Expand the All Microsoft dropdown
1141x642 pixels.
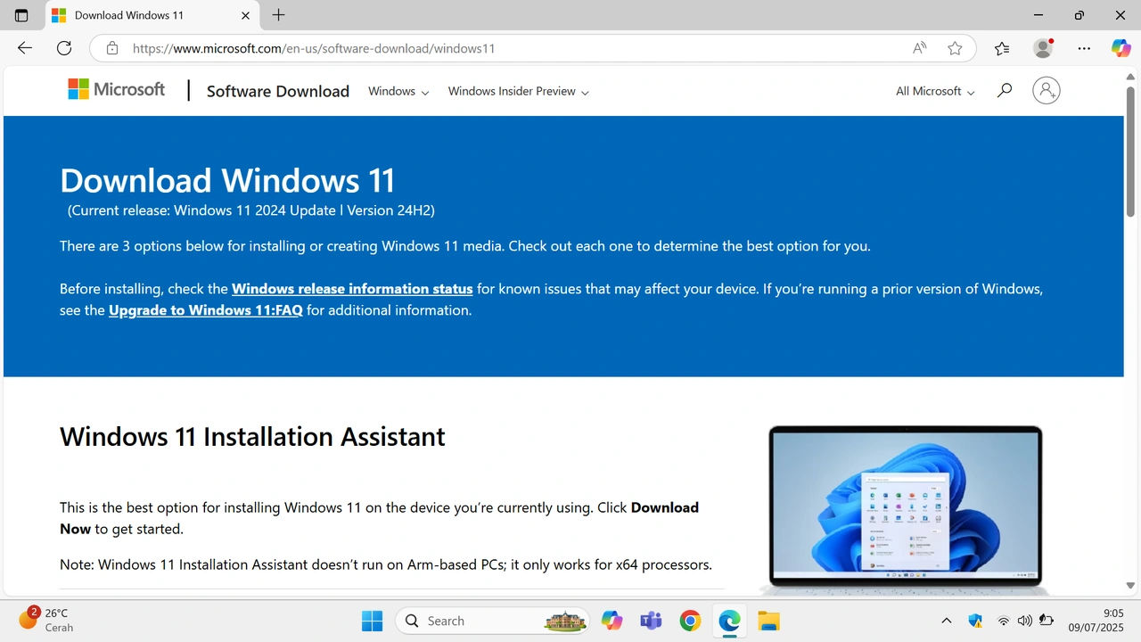pos(935,91)
